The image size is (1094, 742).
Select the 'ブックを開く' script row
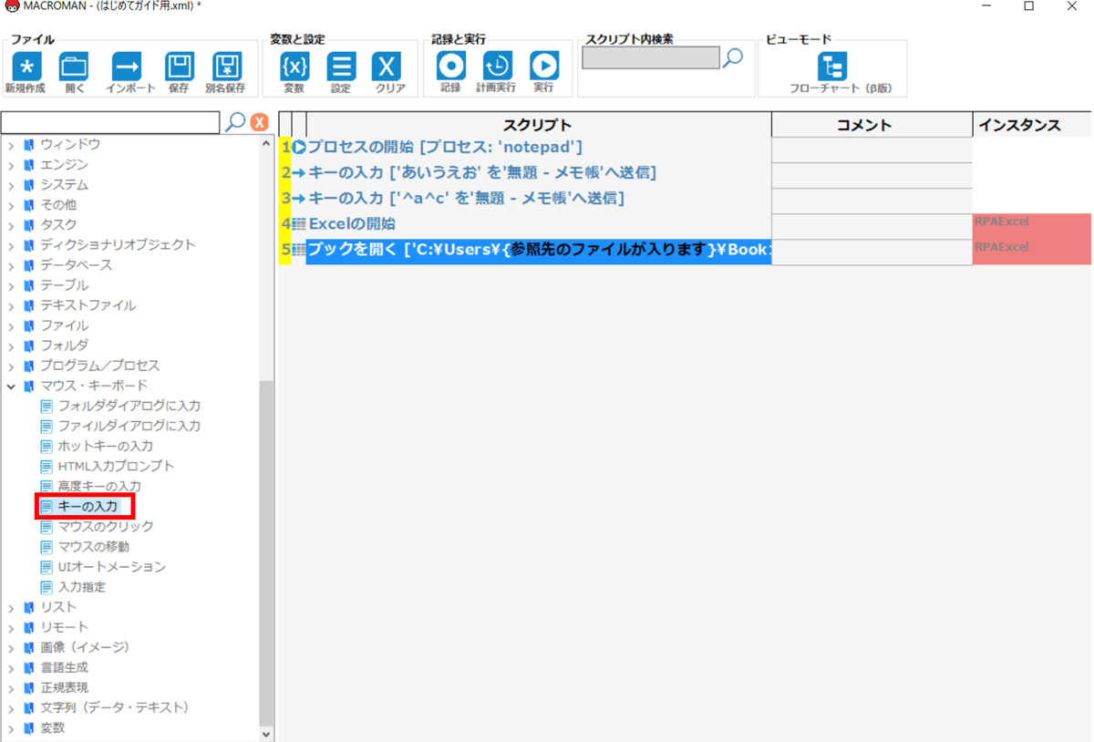pos(539,250)
